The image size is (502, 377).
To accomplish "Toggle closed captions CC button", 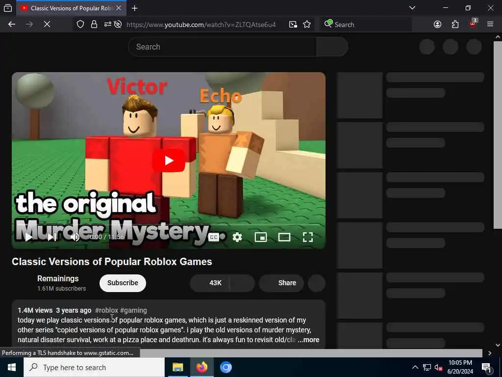I will coord(214,237).
